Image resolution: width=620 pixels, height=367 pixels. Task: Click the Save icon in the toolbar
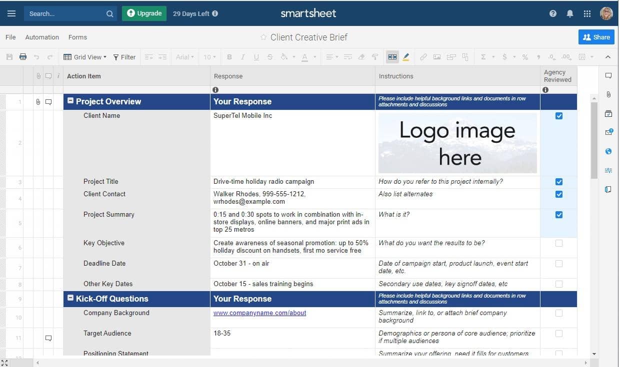pyautogui.click(x=9, y=57)
